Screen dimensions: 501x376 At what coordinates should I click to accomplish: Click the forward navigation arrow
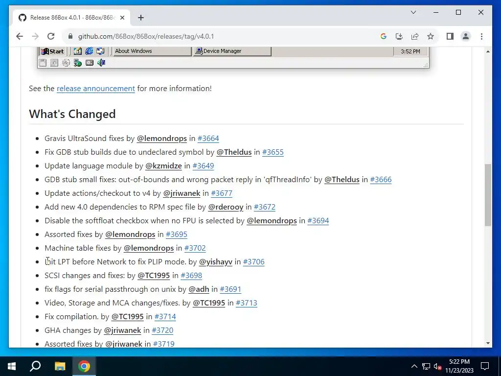(35, 36)
